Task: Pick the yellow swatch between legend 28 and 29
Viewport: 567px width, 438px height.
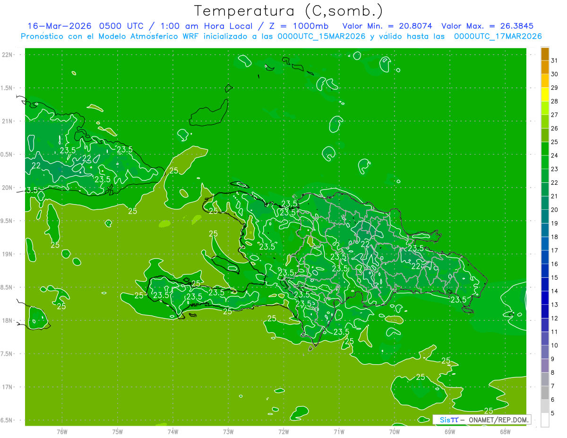Action: pos(545,94)
